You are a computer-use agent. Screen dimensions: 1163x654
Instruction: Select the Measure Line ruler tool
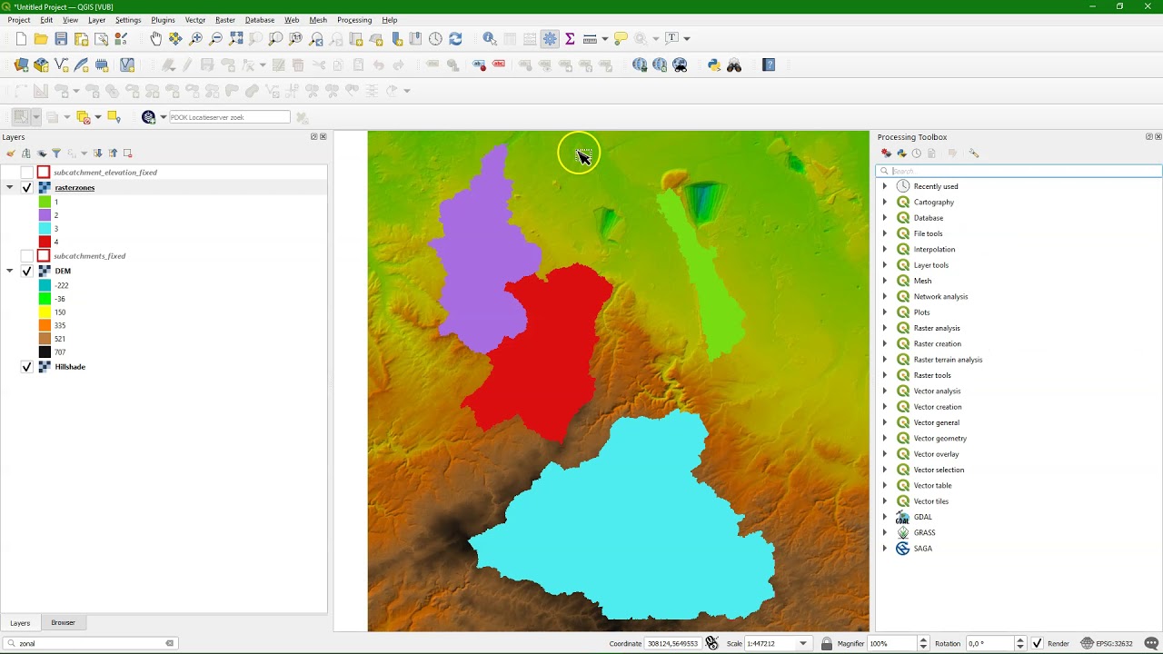(x=590, y=39)
